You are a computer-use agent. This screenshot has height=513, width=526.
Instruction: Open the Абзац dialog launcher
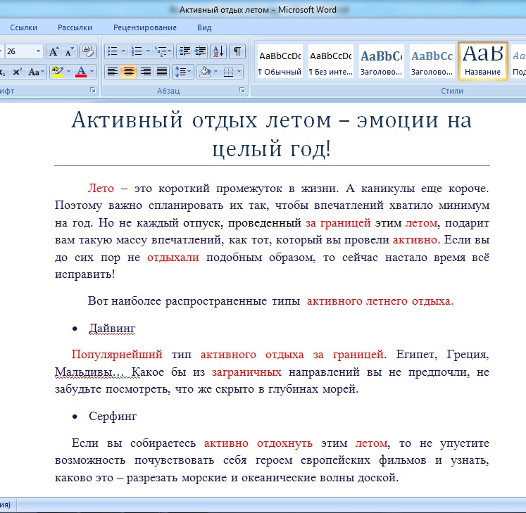242,90
